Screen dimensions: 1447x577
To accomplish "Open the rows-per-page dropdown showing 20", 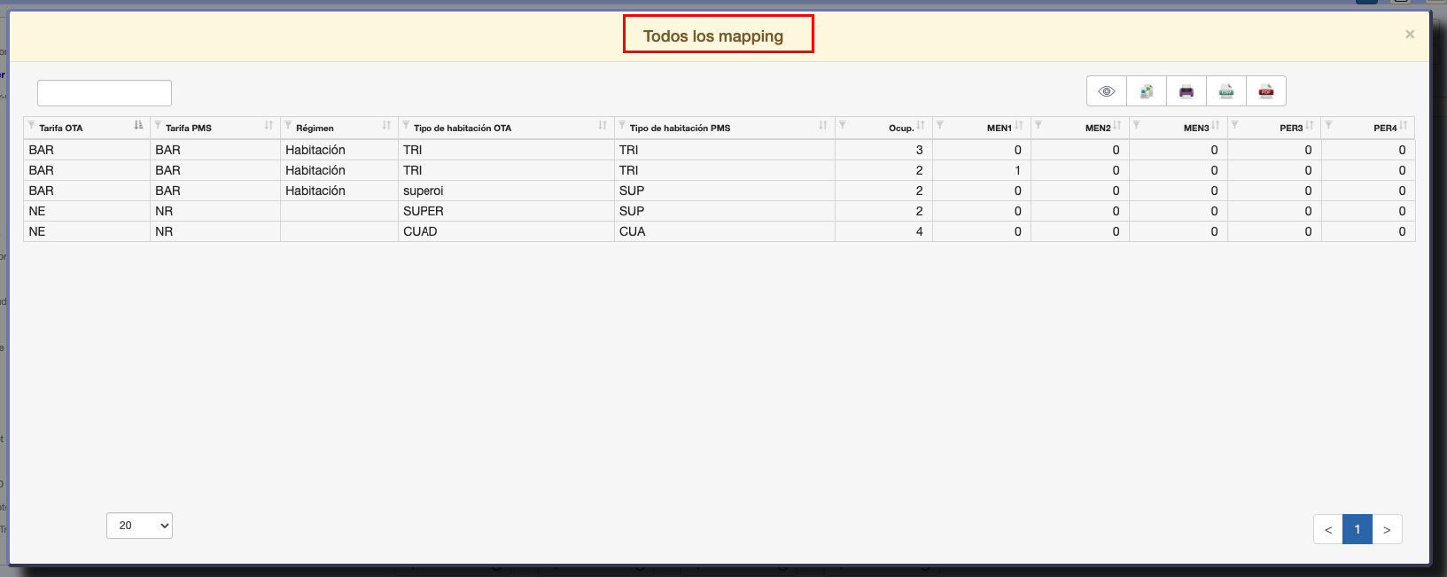I will (x=139, y=526).
